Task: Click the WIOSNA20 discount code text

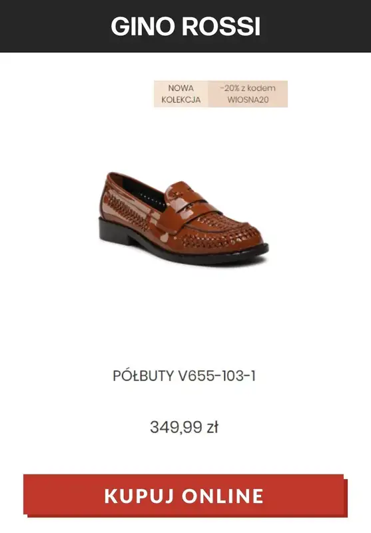Action: (x=248, y=100)
